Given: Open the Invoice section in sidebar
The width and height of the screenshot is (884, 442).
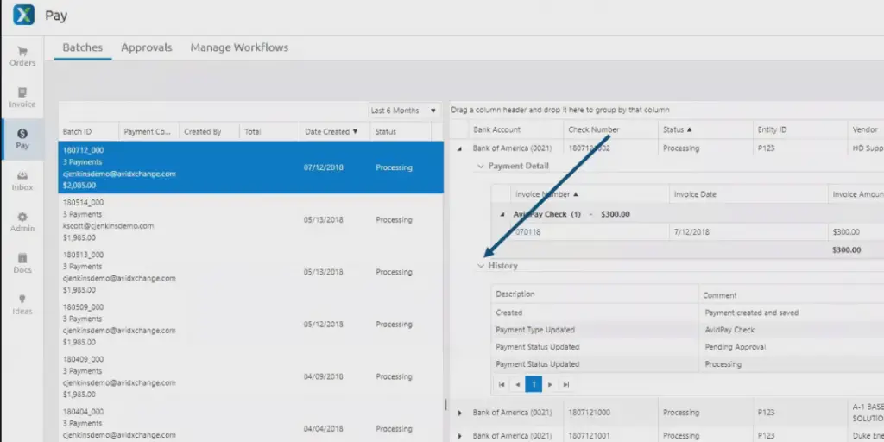Looking at the screenshot, I should coord(22,98).
